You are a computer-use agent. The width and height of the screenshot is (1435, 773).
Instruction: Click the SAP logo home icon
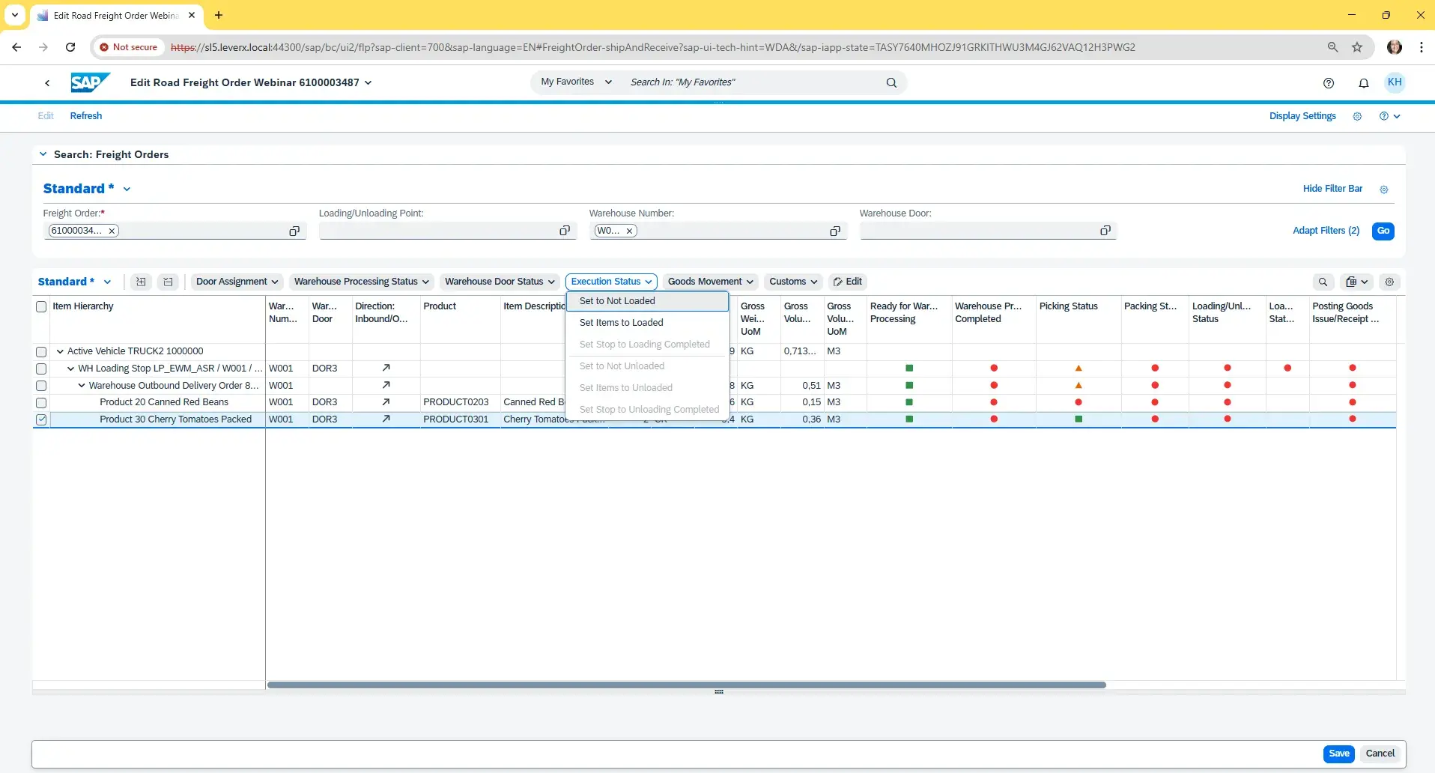(90, 82)
